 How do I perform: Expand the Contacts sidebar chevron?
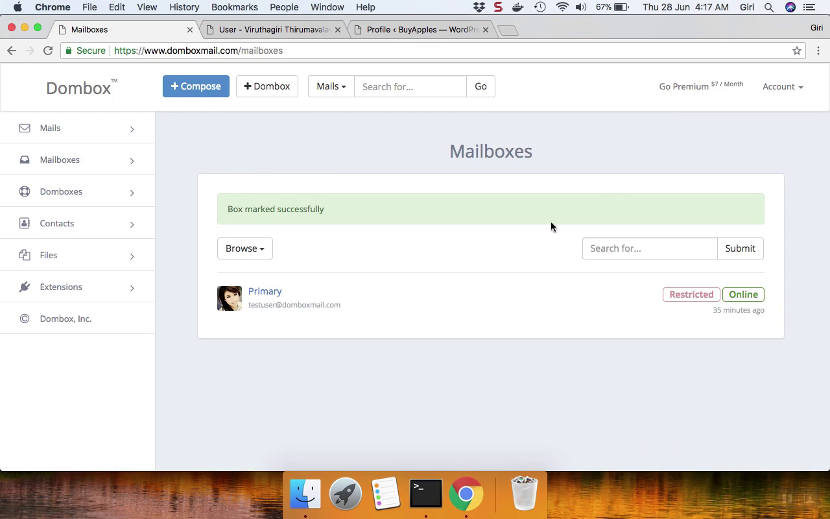pos(132,224)
